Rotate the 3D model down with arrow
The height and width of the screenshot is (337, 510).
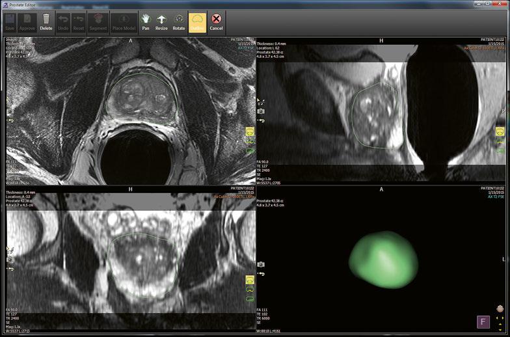[x=500, y=330]
